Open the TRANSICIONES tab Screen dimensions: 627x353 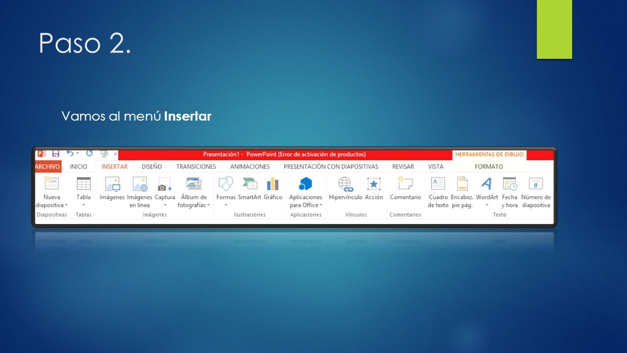[196, 167]
